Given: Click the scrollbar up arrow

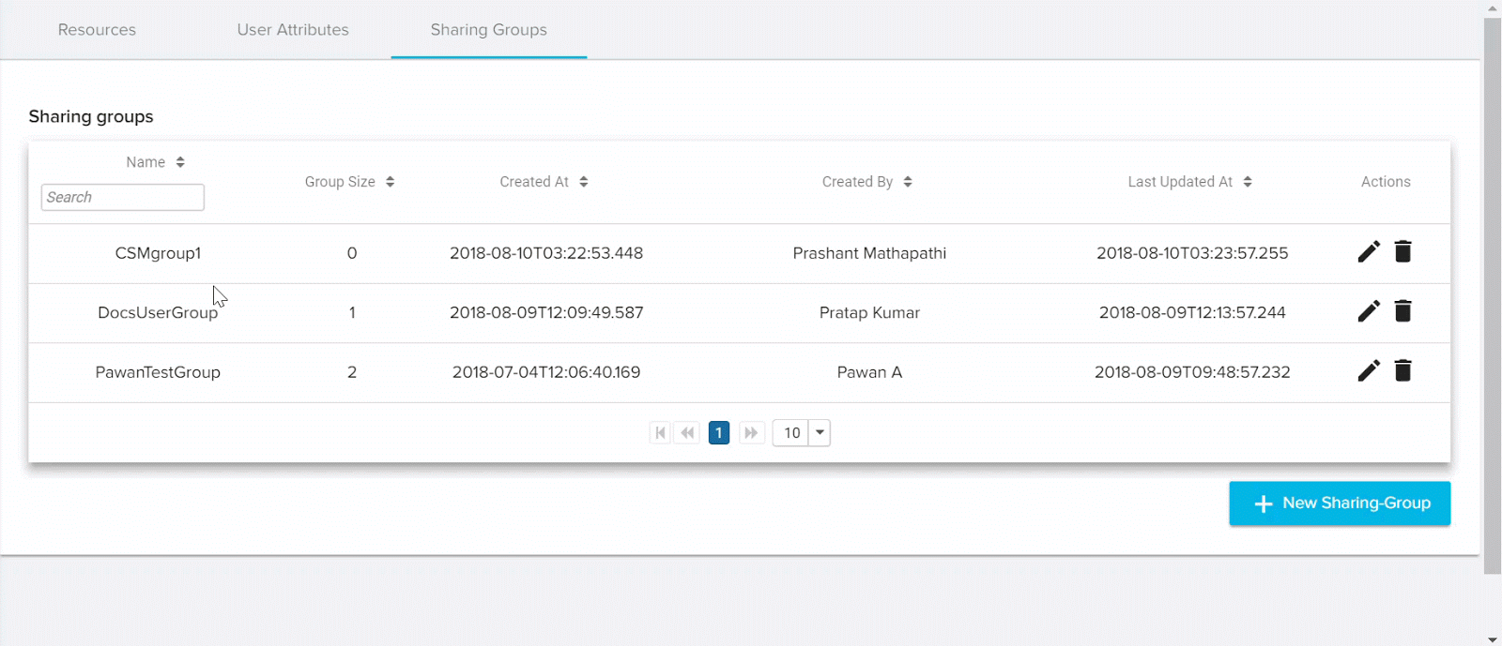Looking at the screenshot, I should 1493,8.
